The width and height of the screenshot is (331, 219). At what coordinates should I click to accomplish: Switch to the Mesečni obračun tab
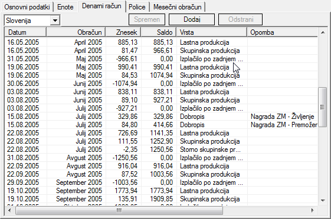pyautogui.click(x=178, y=7)
